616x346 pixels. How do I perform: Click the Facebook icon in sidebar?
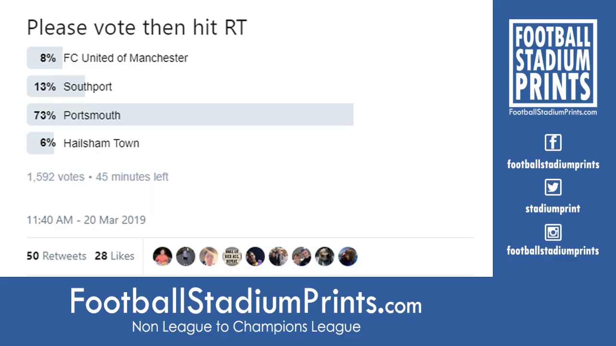pos(553,143)
